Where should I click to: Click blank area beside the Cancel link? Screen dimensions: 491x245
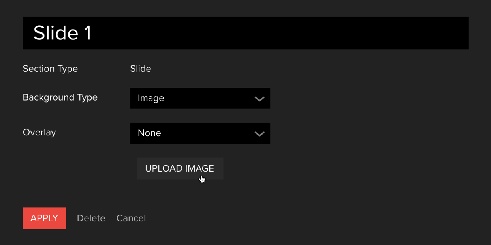(277, 218)
